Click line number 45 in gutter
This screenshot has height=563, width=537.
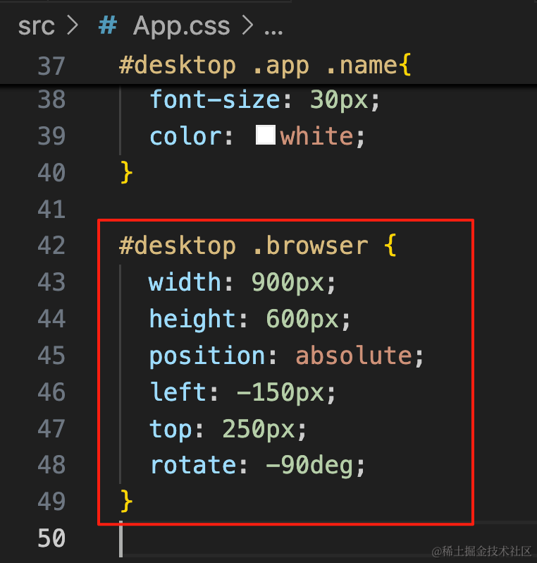pyautogui.click(x=51, y=356)
